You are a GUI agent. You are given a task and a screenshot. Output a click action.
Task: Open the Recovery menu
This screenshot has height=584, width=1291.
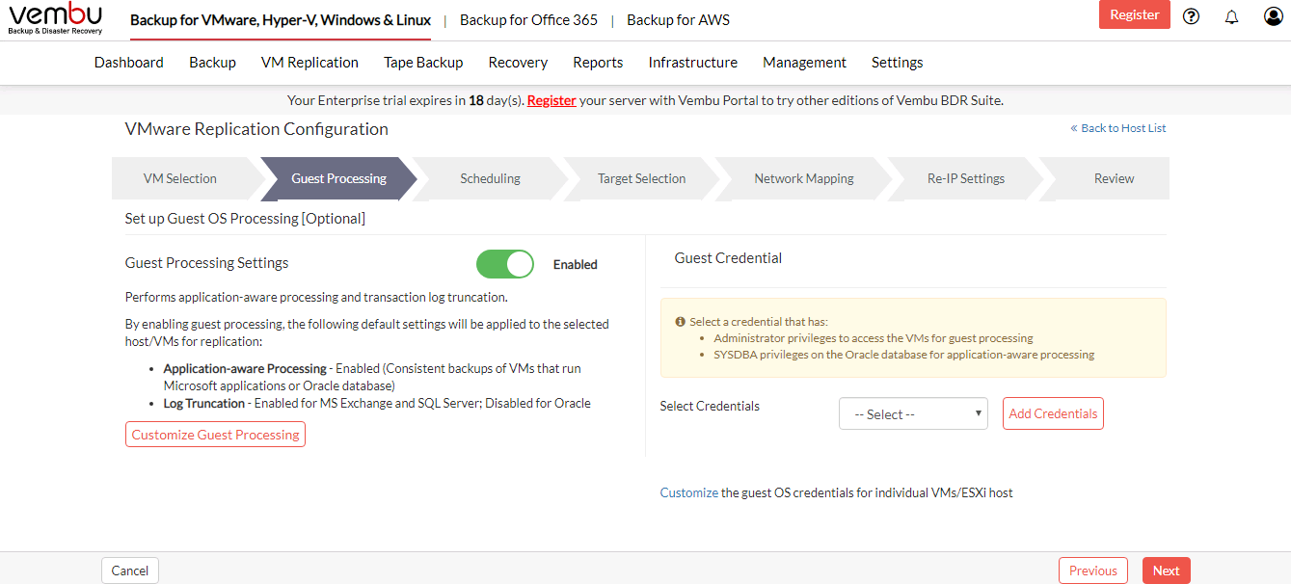point(518,63)
